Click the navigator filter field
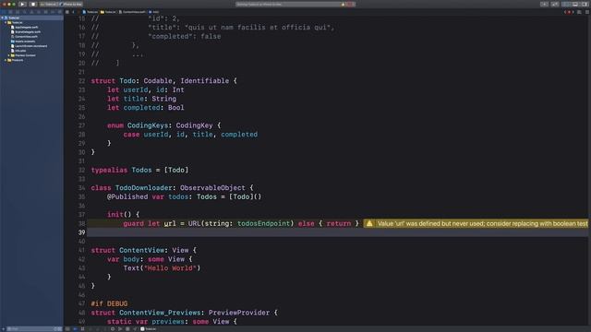Image resolution: width=591 pixels, height=332 pixels. click(x=30, y=329)
